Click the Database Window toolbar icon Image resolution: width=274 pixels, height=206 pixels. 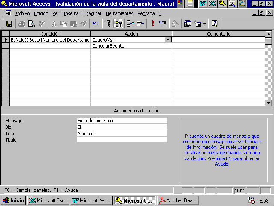click(x=188, y=24)
